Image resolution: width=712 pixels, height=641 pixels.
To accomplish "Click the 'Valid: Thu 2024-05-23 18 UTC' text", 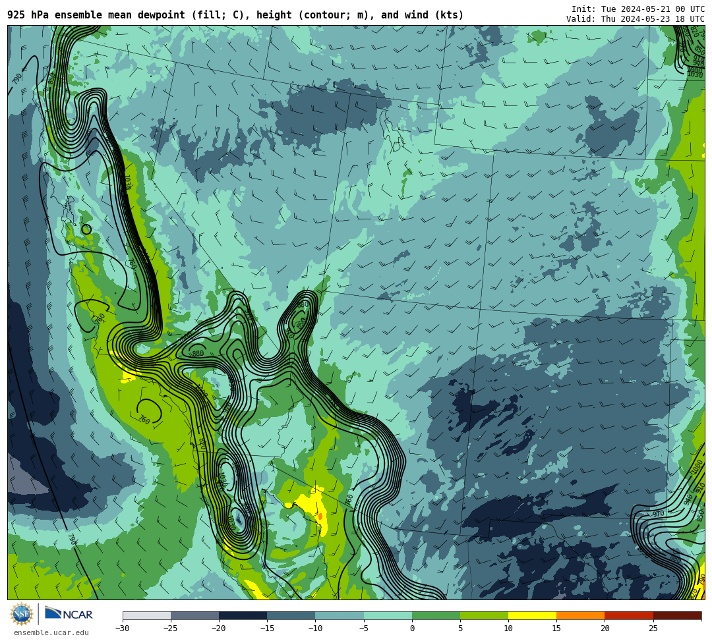I will click(636, 19).
